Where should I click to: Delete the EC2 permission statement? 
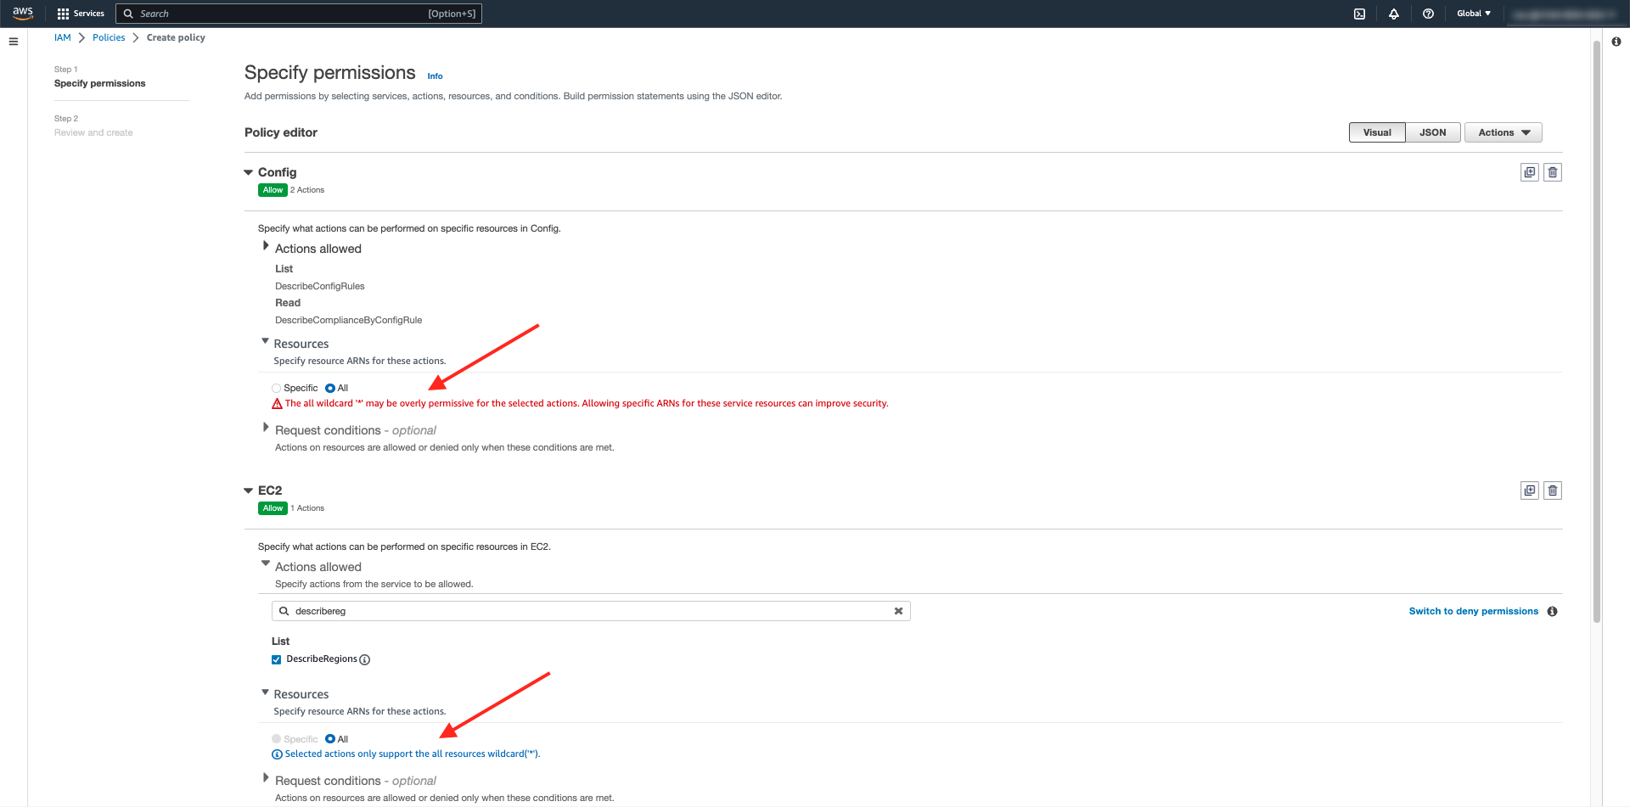pyautogui.click(x=1553, y=490)
